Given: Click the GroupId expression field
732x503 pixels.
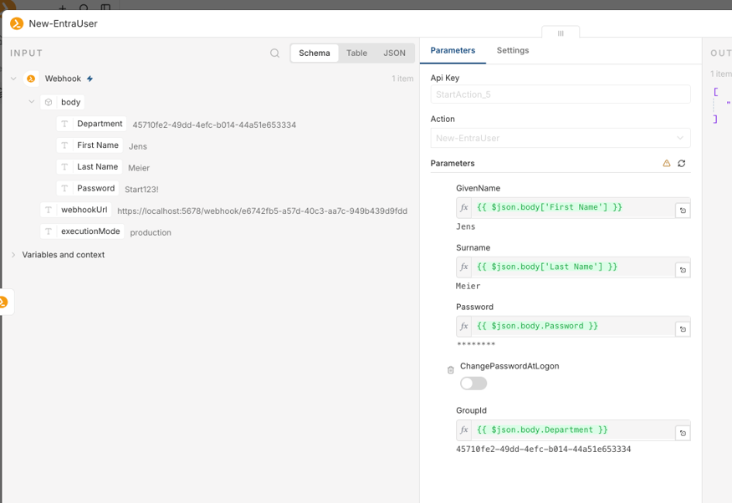Looking at the screenshot, I should coord(573,429).
